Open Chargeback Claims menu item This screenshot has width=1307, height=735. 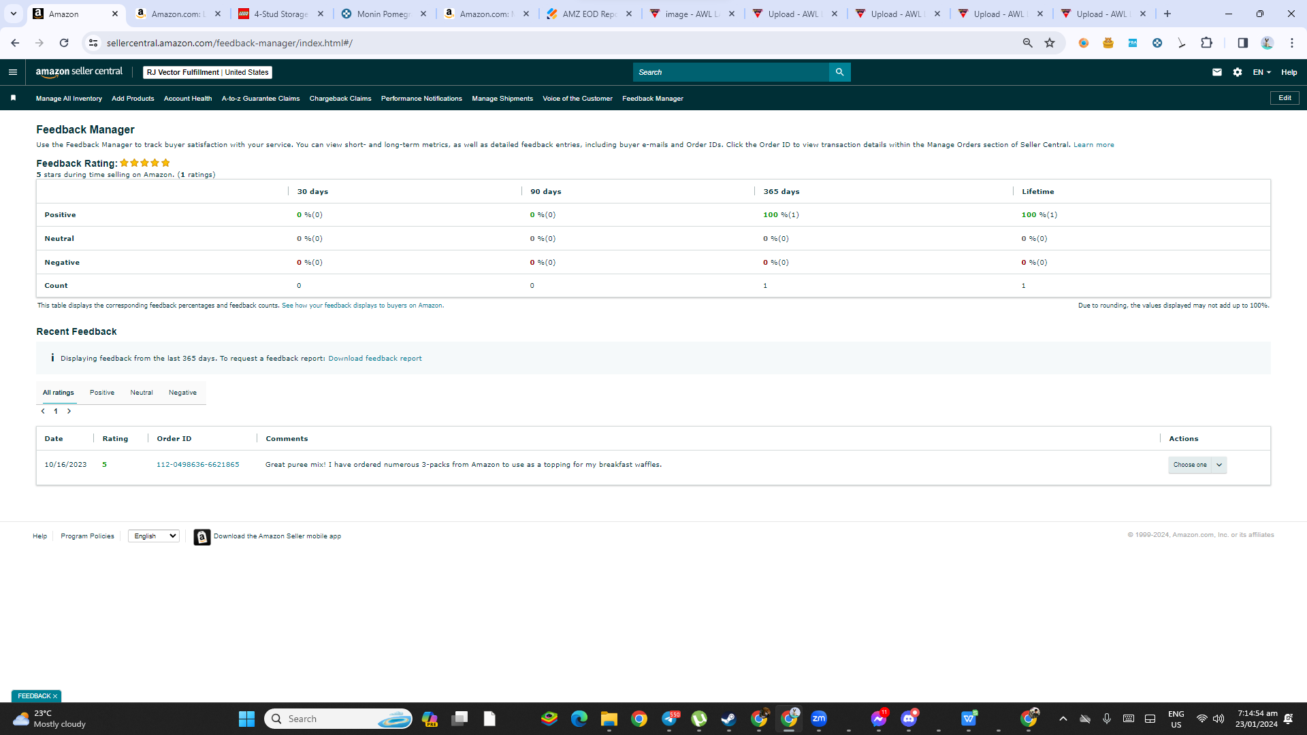pos(340,99)
